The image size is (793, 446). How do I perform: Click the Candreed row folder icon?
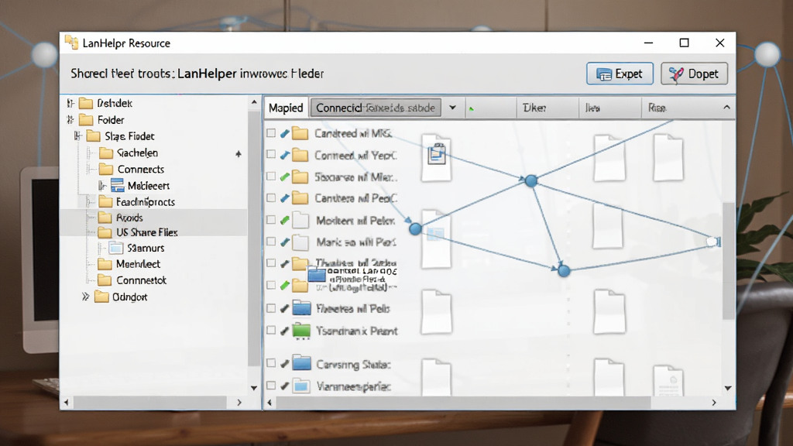point(300,133)
